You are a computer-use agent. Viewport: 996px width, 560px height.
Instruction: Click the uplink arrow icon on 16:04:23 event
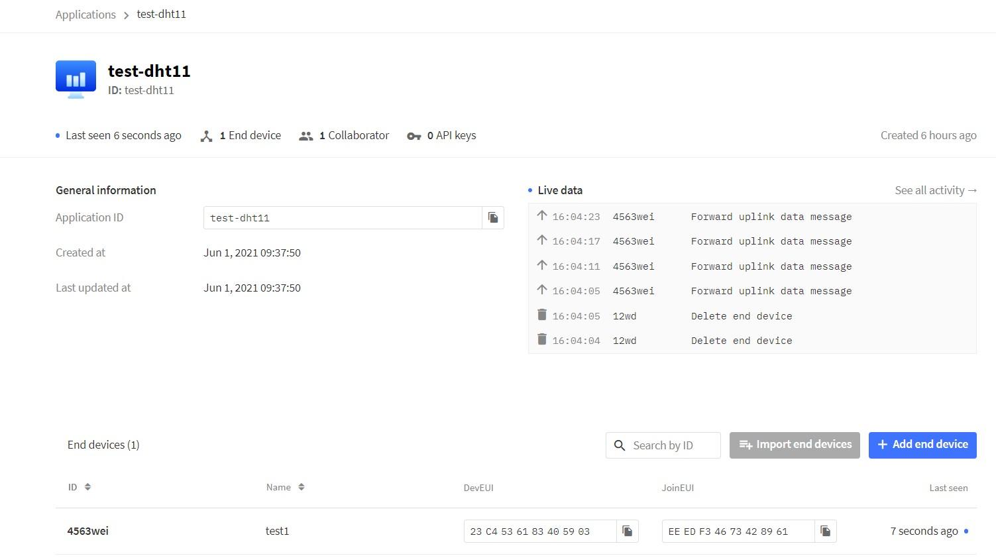(x=542, y=215)
